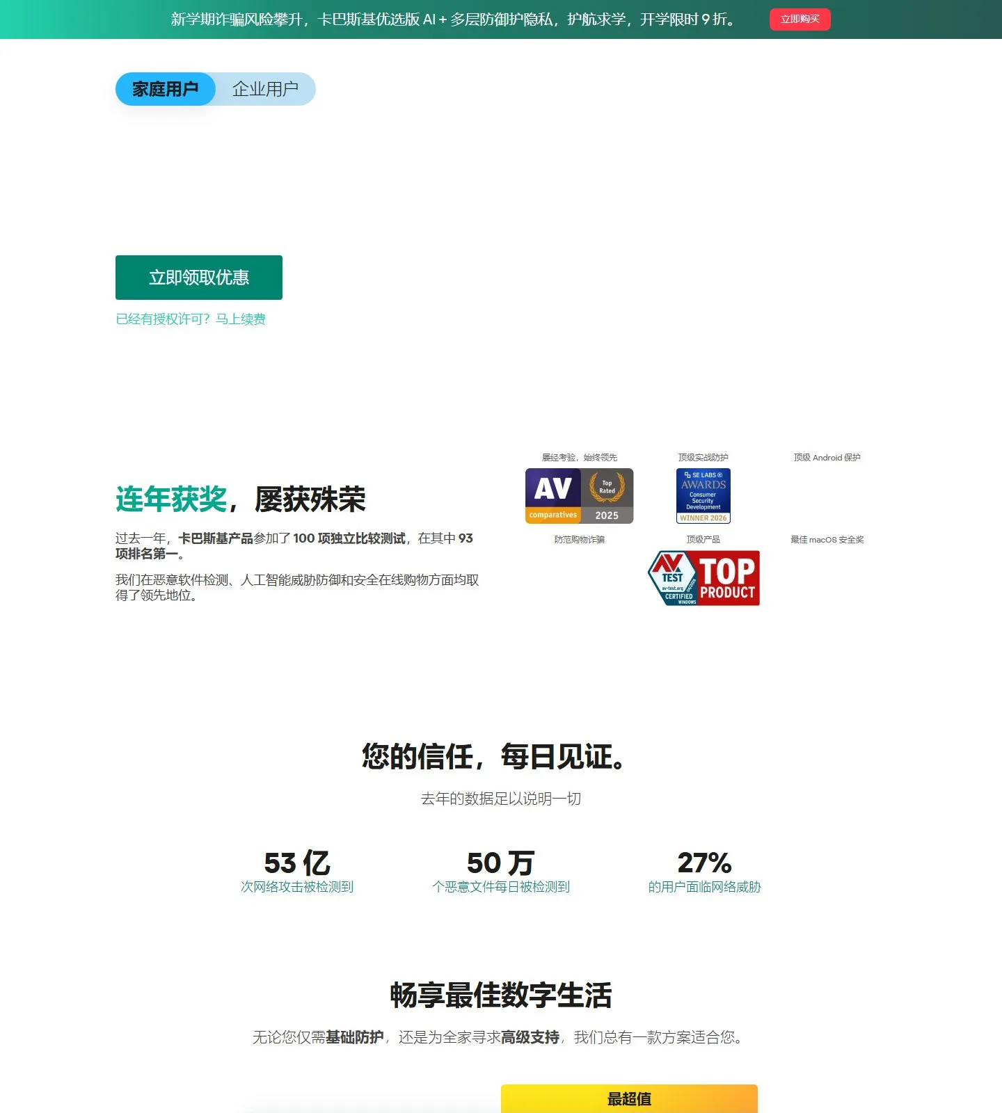Click the red 立即购买 button in banner
This screenshot has height=1113, width=1002.
[800, 19]
